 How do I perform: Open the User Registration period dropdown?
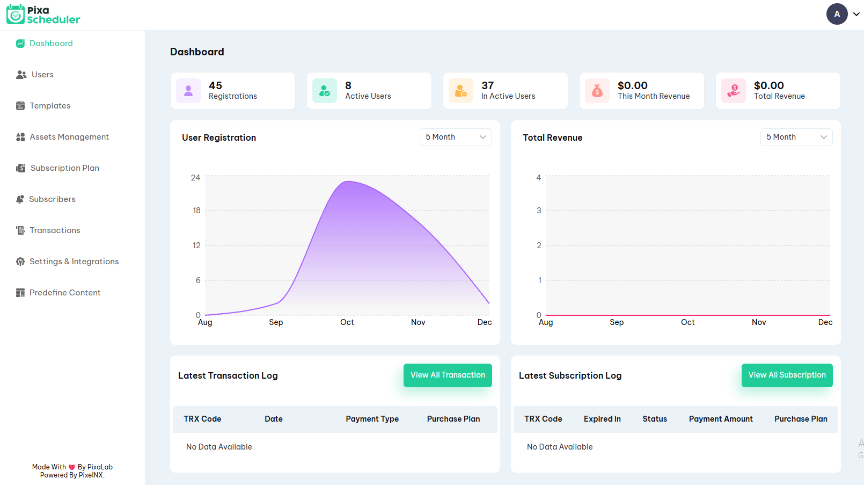point(456,137)
